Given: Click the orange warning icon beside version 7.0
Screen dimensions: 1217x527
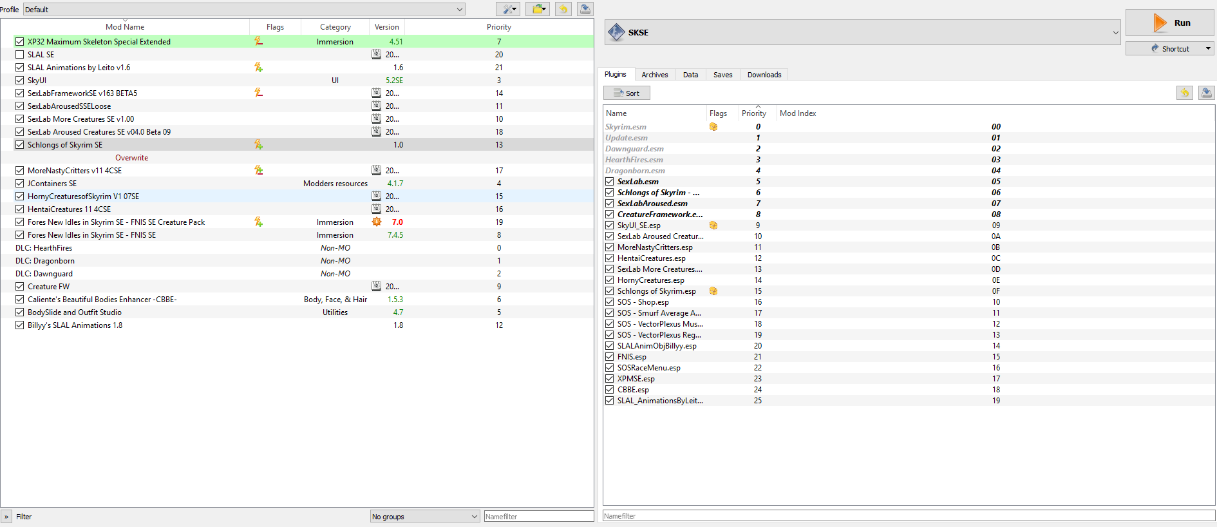Looking at the screenshot, I should click(377, 222).
